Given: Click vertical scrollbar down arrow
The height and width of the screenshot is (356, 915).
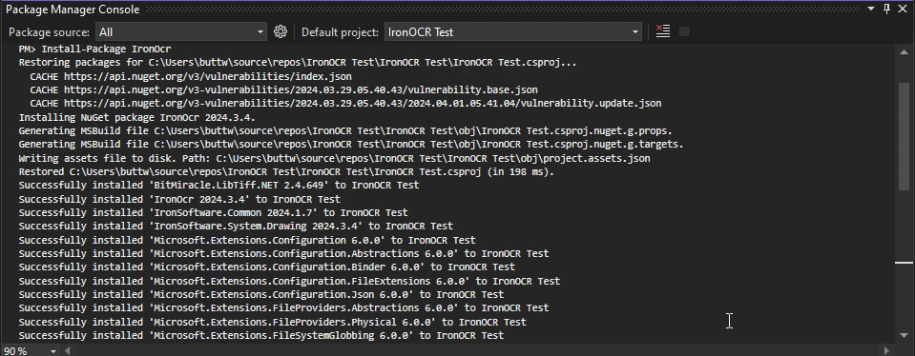Looking at the screenshot, I should (904, 336).
